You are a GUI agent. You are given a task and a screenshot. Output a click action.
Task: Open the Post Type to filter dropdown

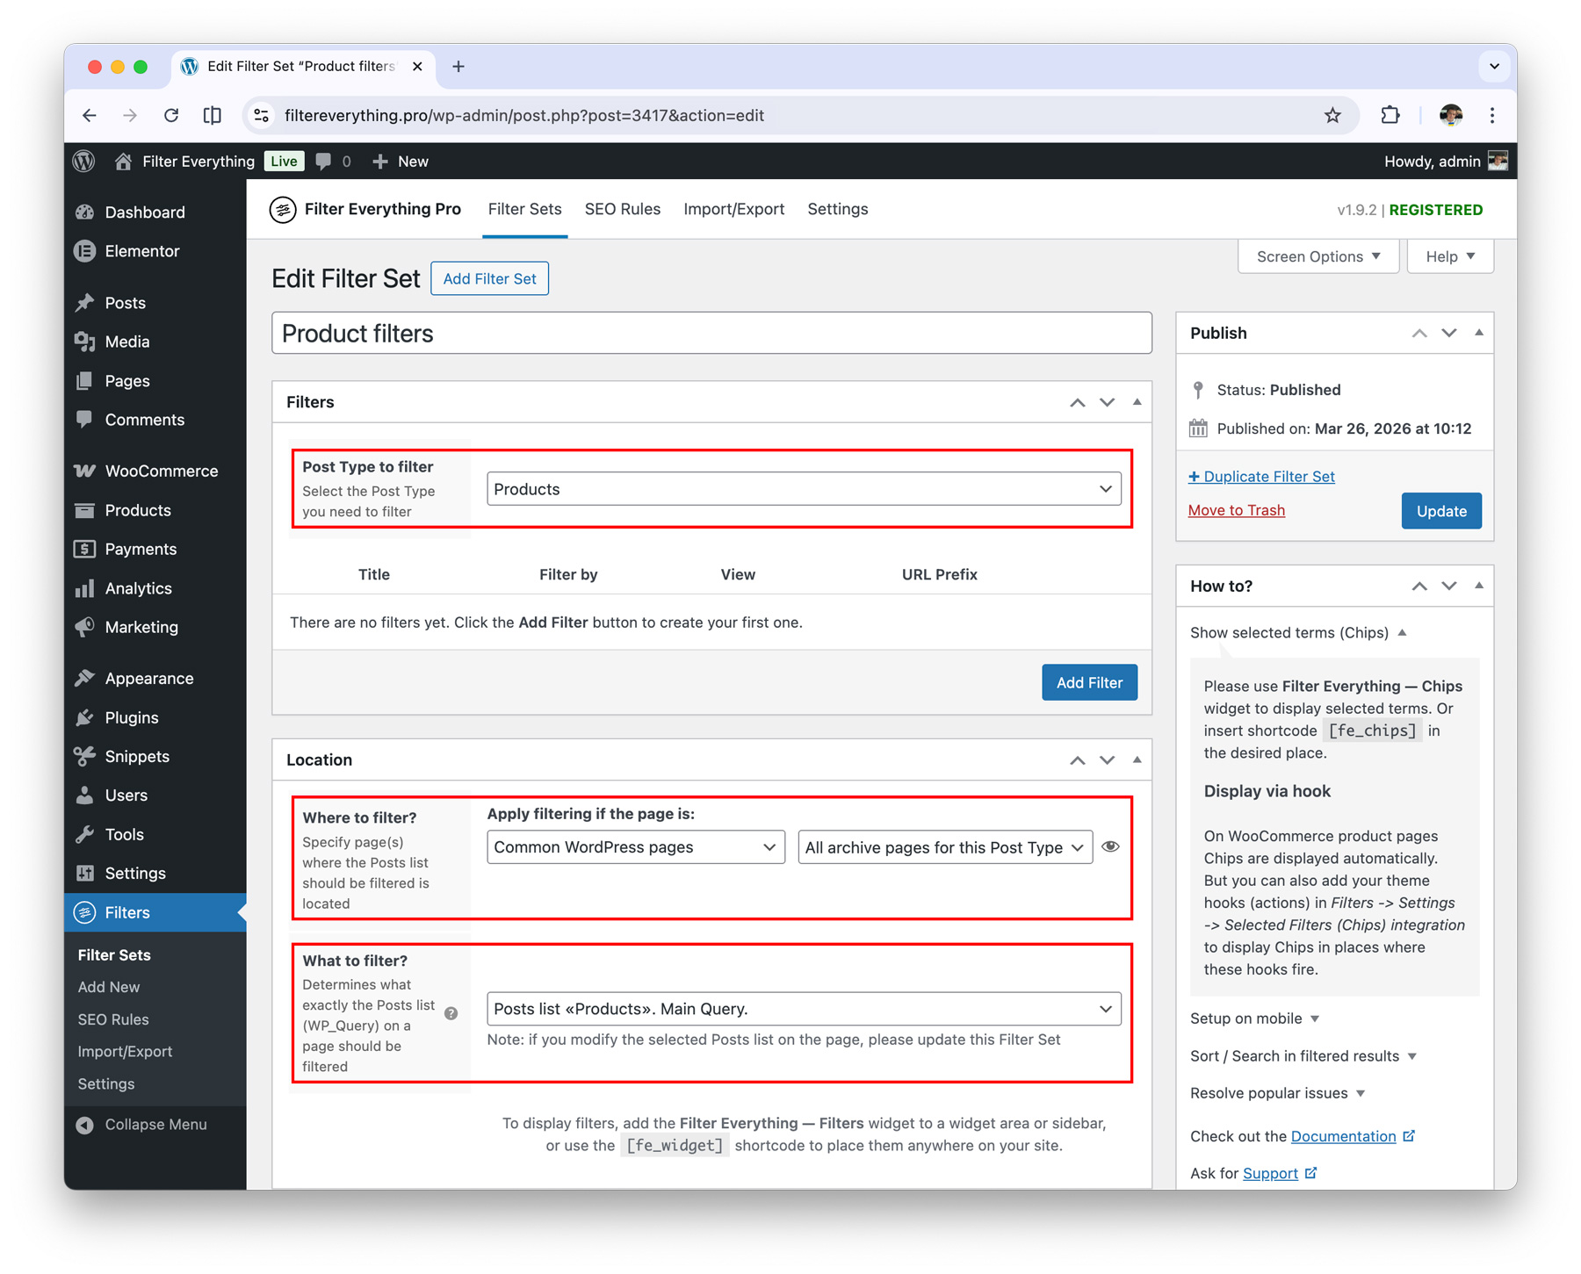[804, 489]
